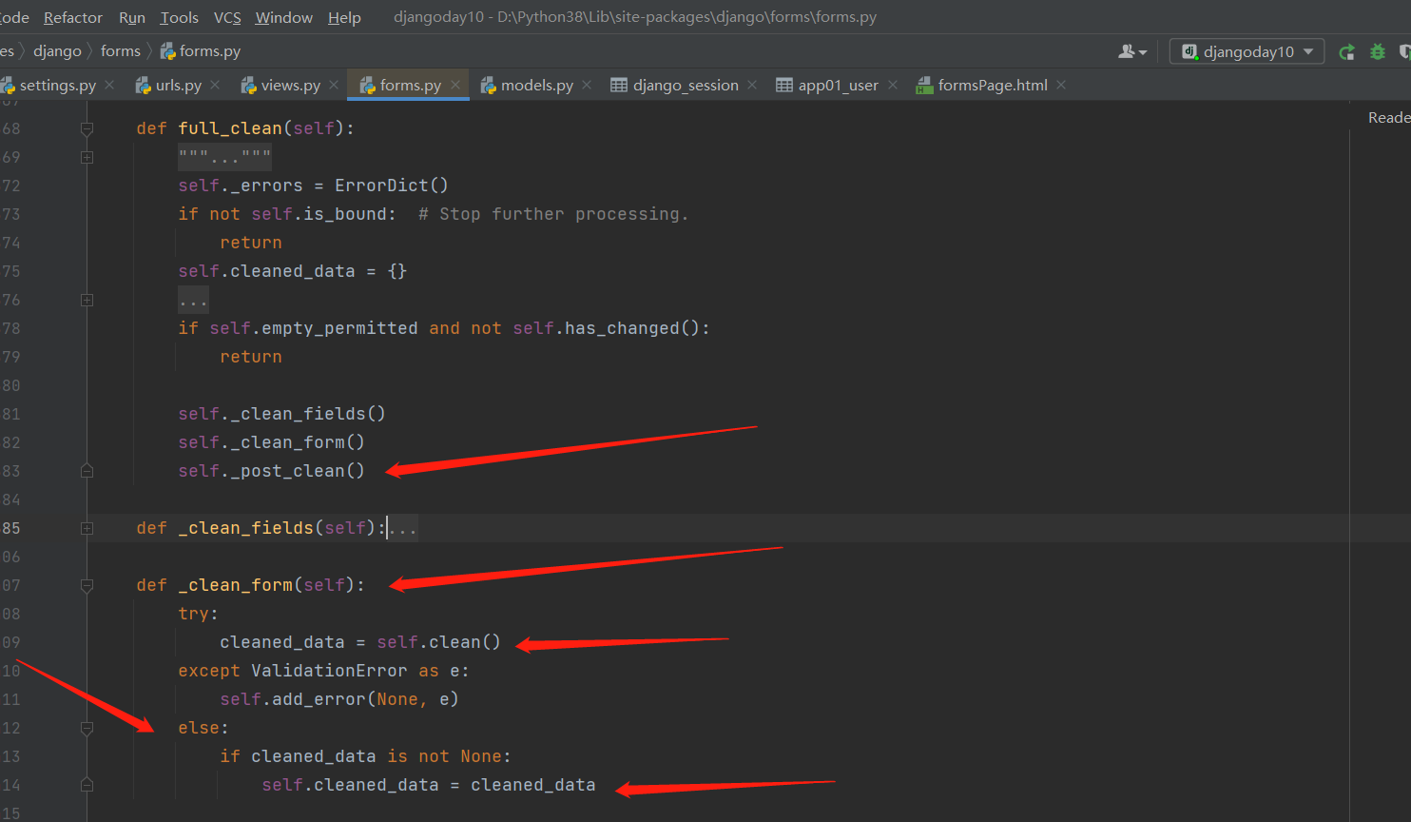Close the settings.py tab
Screen dimensions: 1411x822
click(110, 85)
